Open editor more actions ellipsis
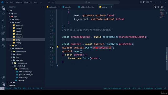 [165, 7]
